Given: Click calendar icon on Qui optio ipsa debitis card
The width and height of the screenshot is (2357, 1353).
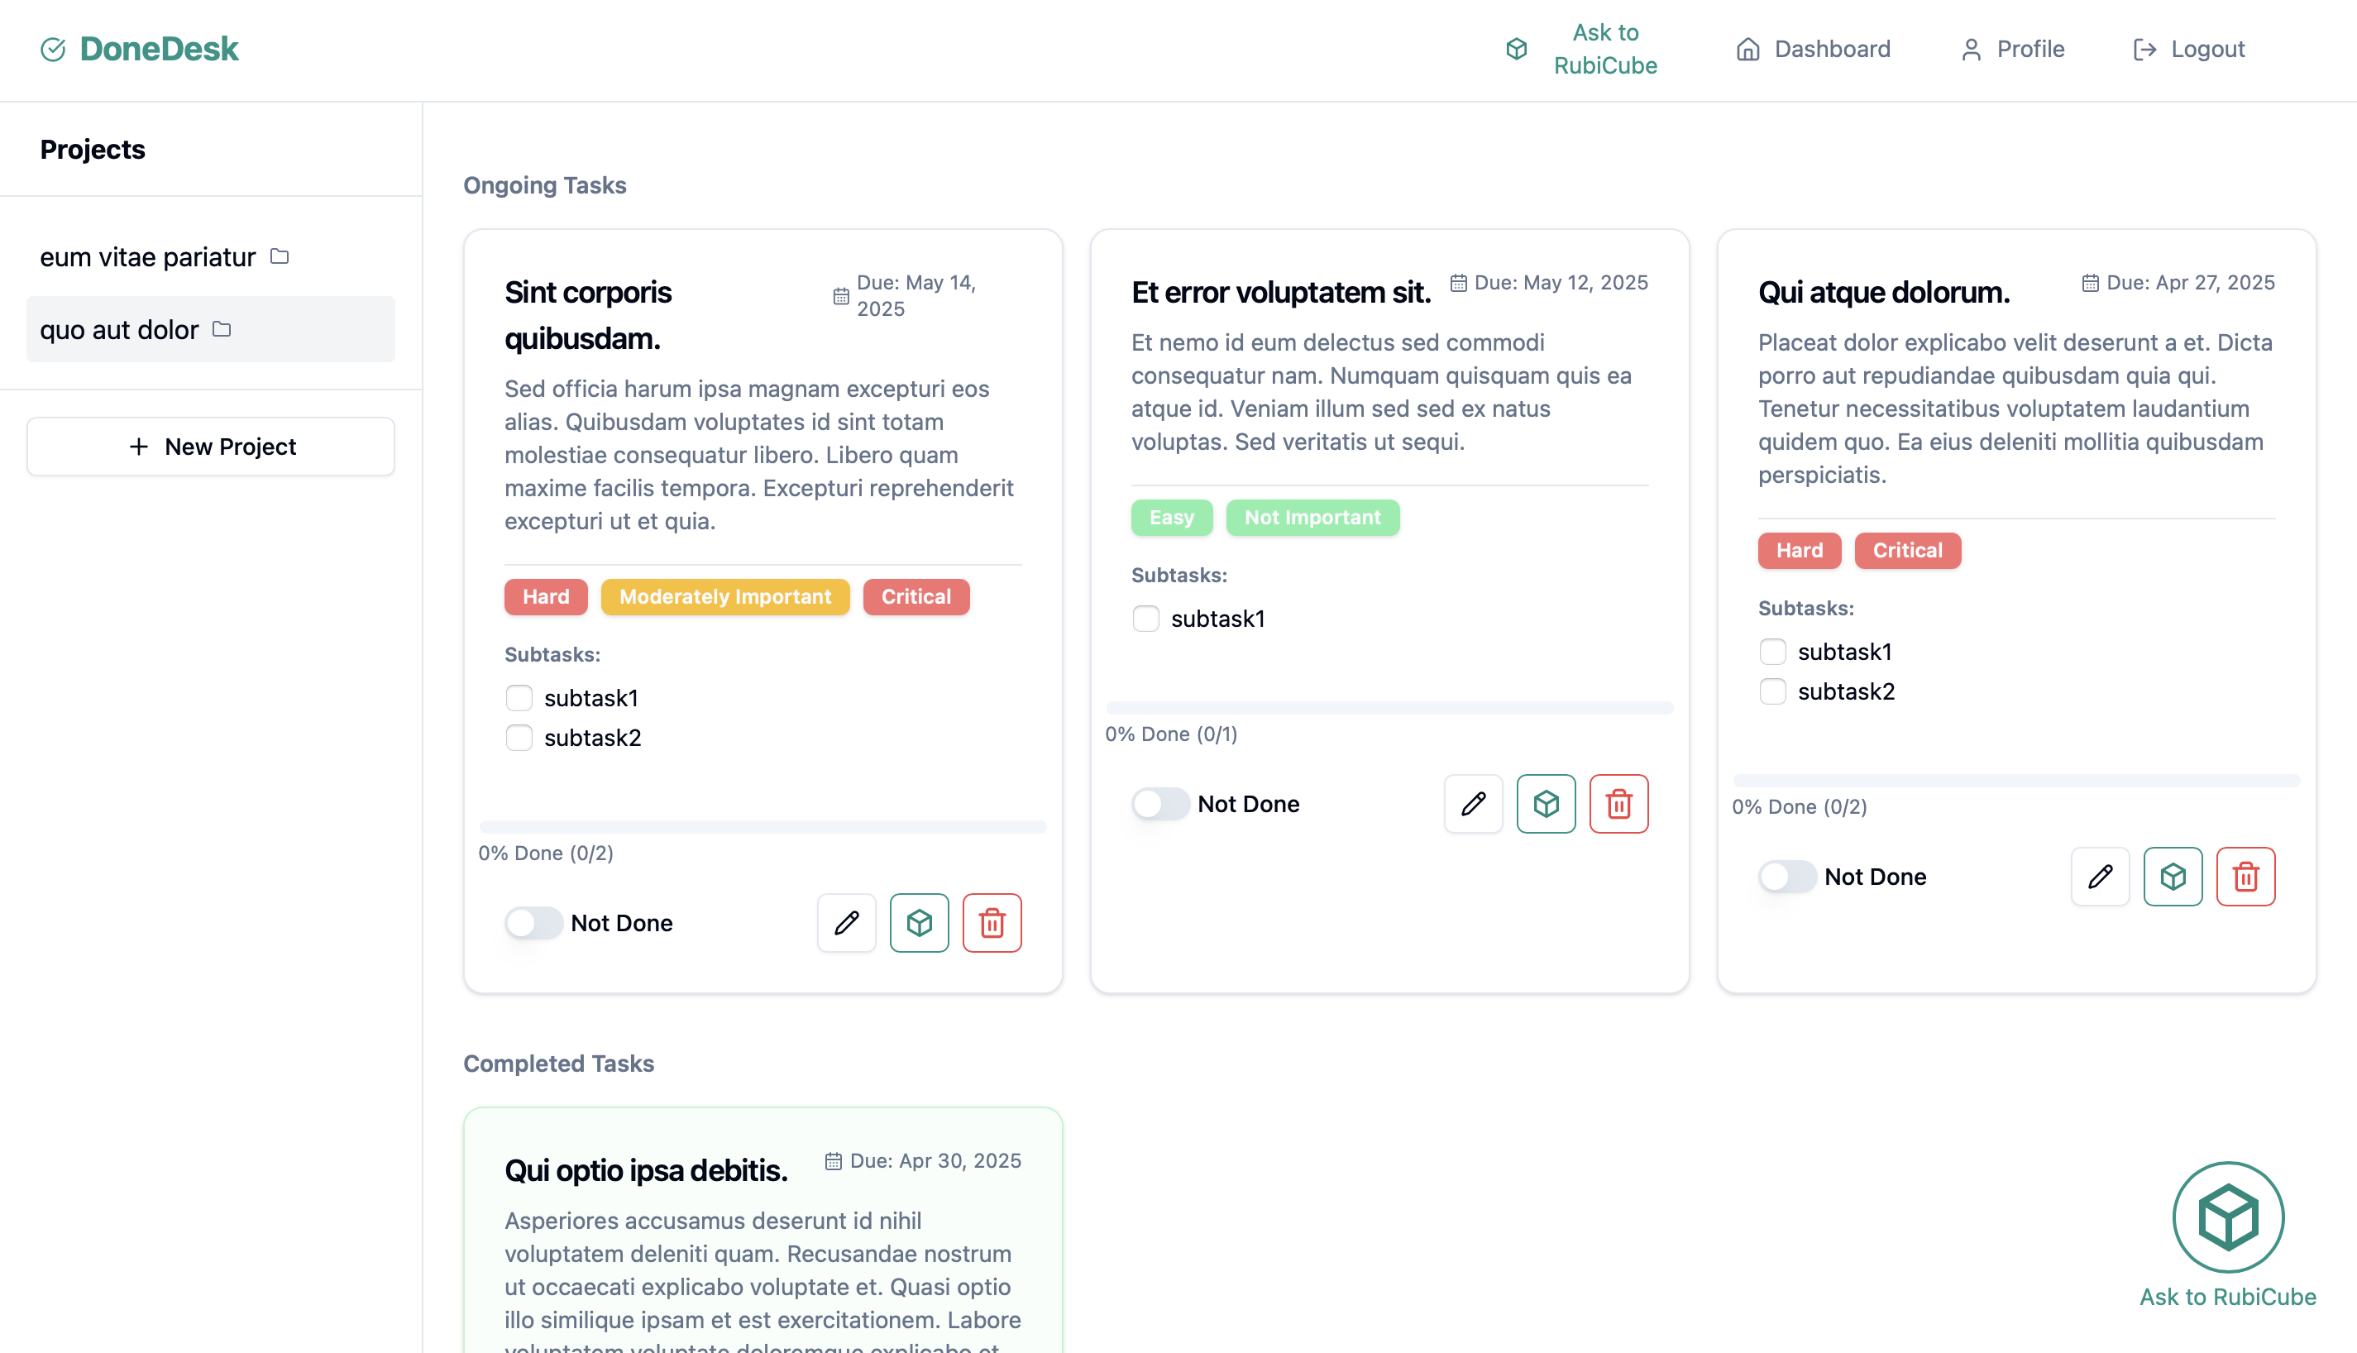Looking at the screenshot, I should (x=833, y=1160).
